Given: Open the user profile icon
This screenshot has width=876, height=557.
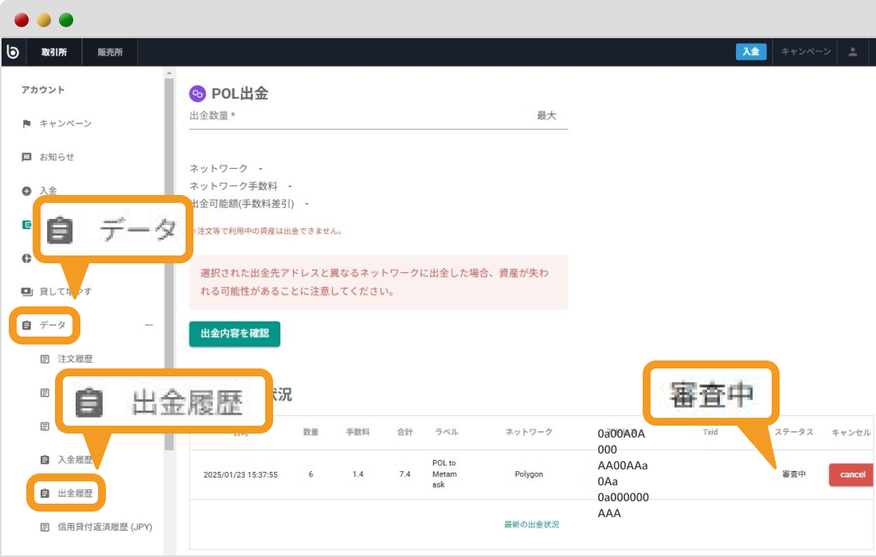Looking at the screenshot, I should [853, 52].
